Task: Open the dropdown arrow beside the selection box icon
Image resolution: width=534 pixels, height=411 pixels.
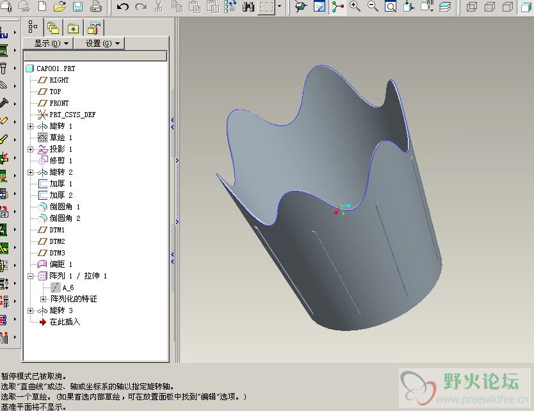Action: 280,6
